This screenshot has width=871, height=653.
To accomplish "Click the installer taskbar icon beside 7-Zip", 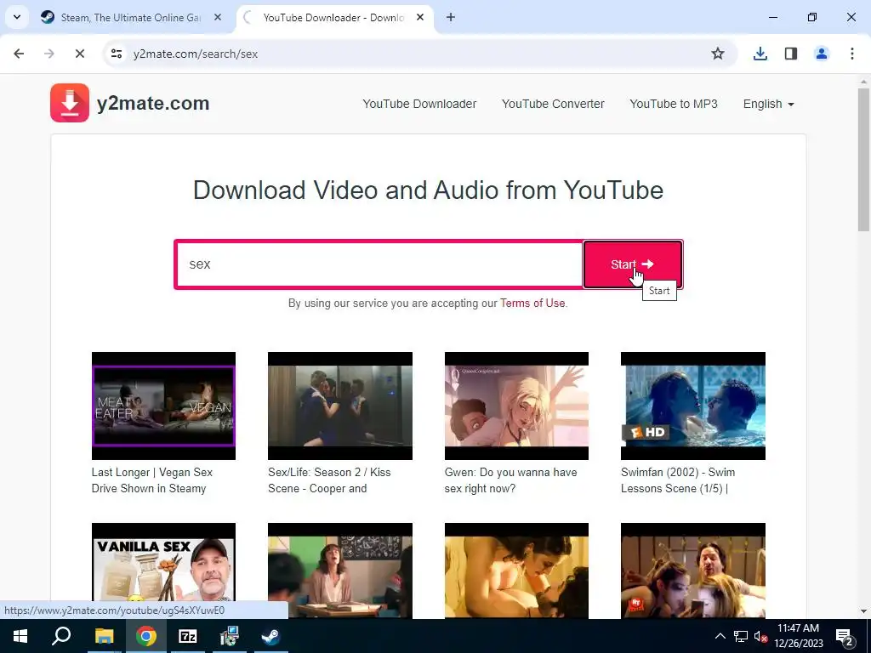I will (229, 636).
